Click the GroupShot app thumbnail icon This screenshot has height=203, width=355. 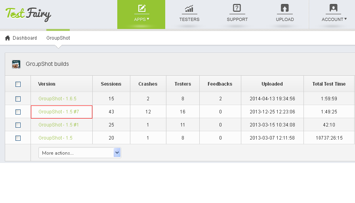[x=16, y=64]
